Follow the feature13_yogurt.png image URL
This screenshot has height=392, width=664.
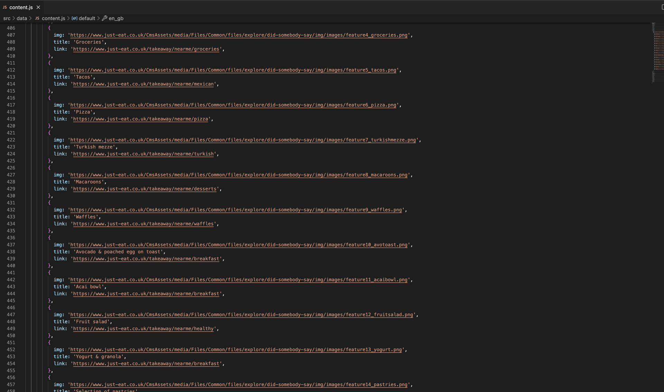(236, 350)
